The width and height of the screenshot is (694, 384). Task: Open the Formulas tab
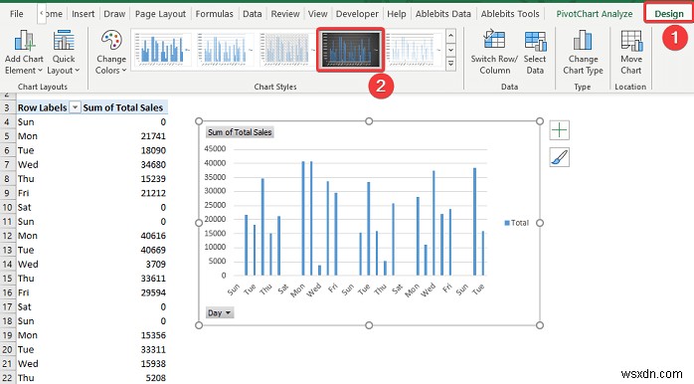[x=214, y=14]
